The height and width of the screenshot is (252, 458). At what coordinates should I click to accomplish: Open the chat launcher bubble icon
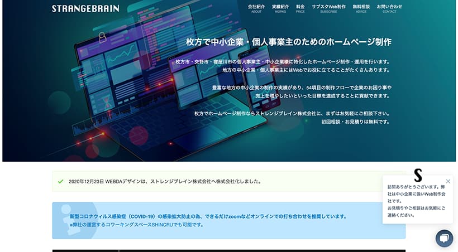point(444,238)
